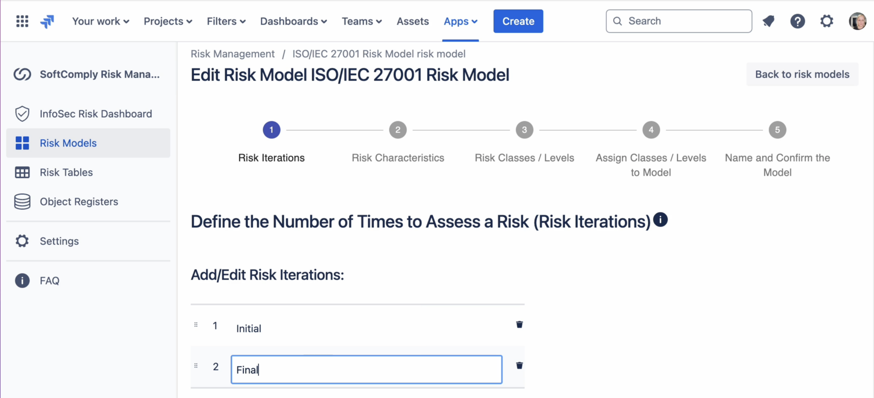Image resolution: width=874 pixels, height=398 pixels.
Task: Open the Dashboards dropdown
Action: pos(293,21)
